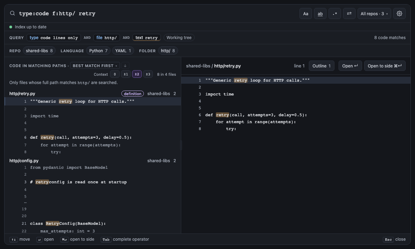Screen dimensions: 415x249
Task: Toggle regex .* search mode
Action: [x=335, y=13]
